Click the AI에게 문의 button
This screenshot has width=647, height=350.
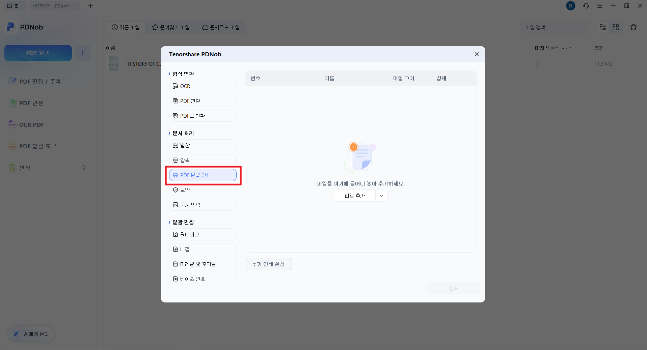tap(31, 334)
